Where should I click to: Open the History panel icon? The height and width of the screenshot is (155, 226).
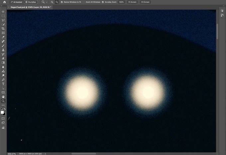point(222,15)
